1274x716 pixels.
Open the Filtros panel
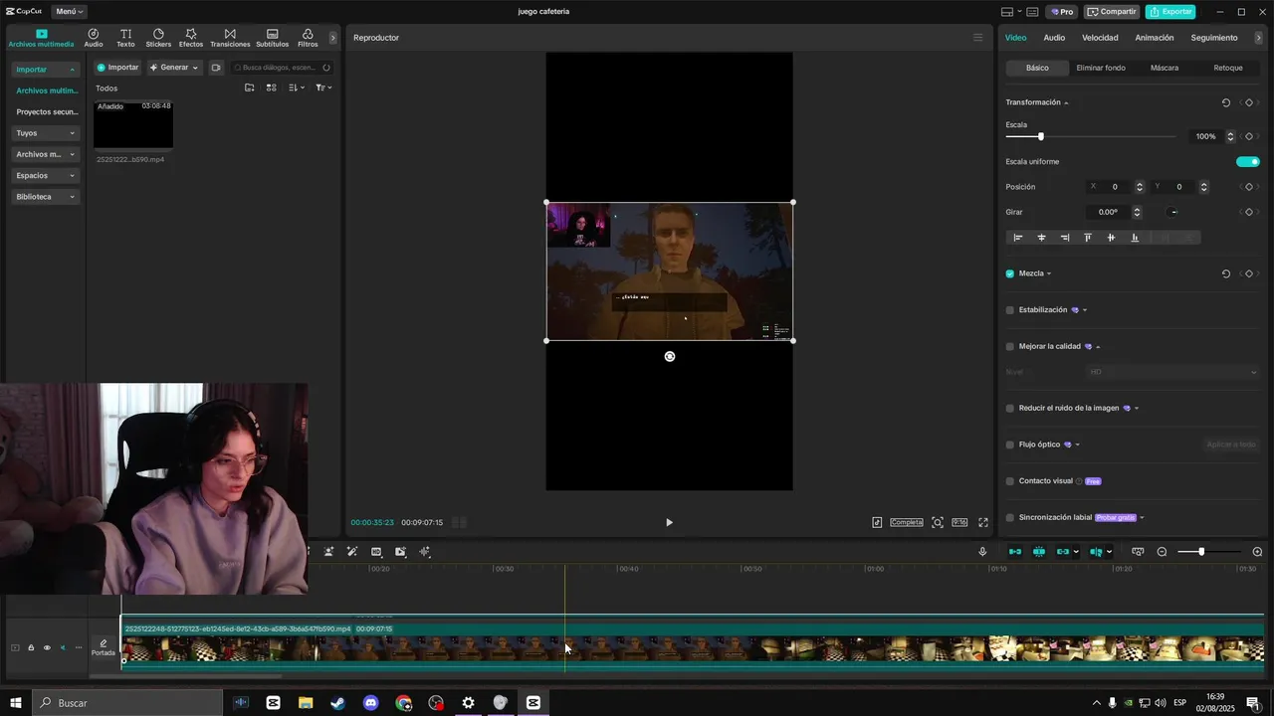[x=308, y=38]
